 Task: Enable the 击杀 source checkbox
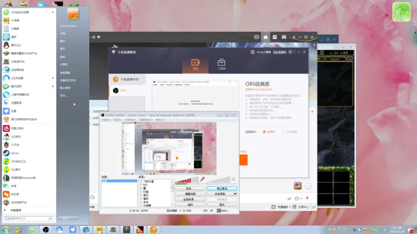tap(141, 202)
